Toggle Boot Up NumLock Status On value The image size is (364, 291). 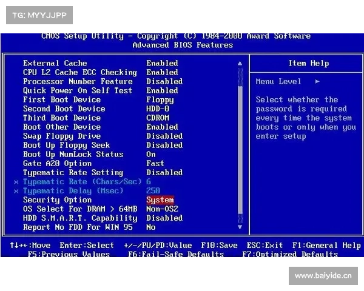(x=151, y=154)
